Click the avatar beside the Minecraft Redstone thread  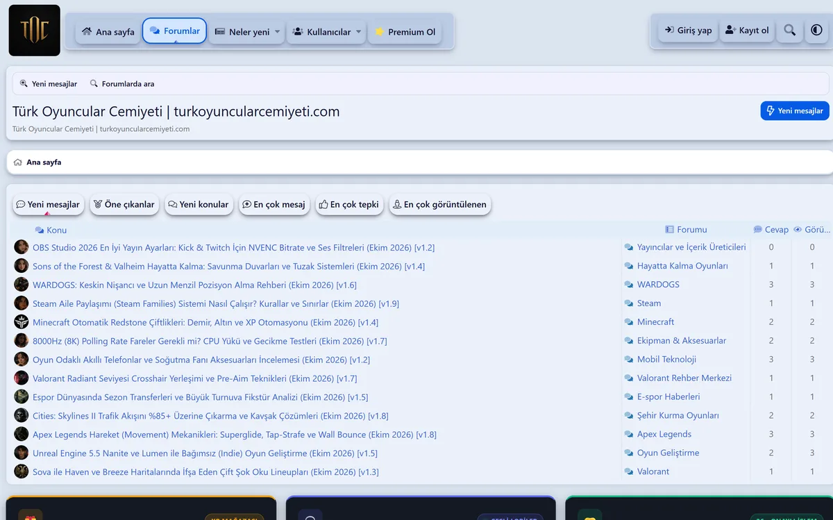[x=22, y=322]
